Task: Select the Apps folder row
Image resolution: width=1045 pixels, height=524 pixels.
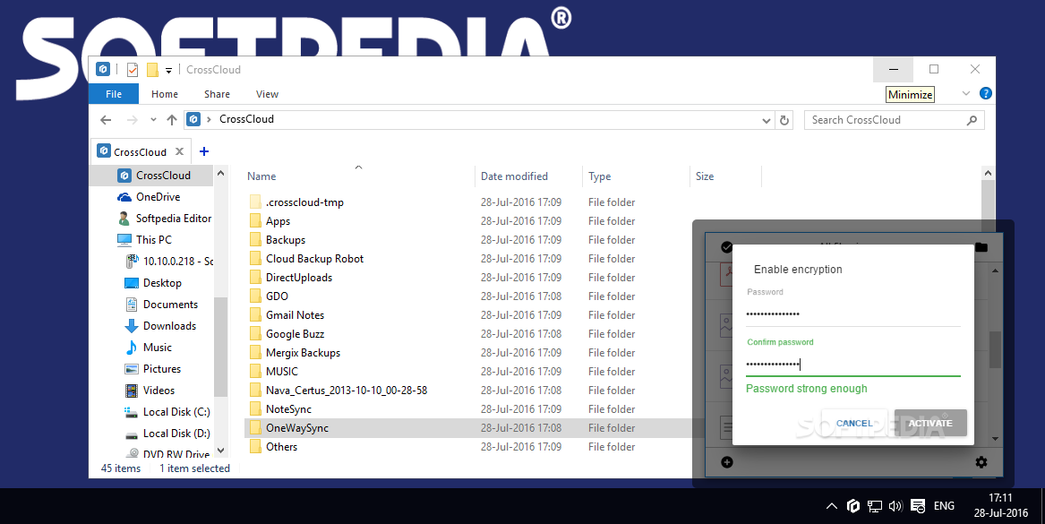Action: click(278, 220)
